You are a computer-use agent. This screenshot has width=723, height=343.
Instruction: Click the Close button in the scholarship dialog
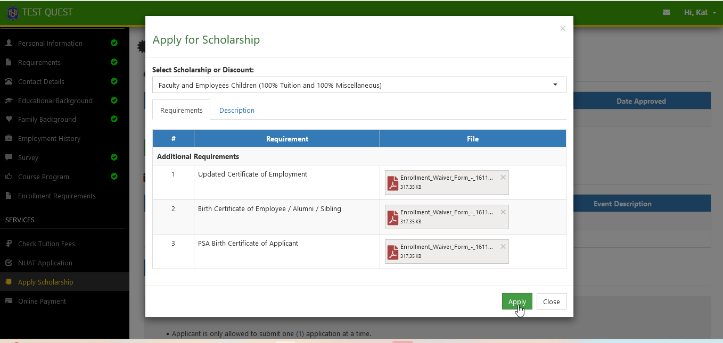click(x=551, y=302)
